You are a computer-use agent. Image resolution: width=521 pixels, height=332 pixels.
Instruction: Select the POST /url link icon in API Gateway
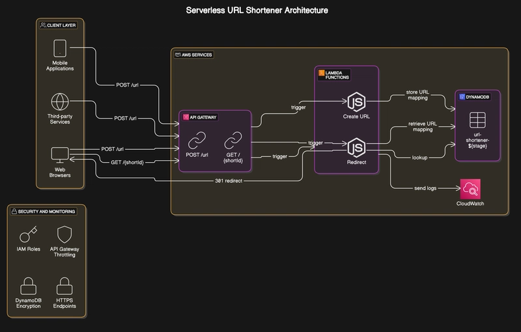click(x=197, y=141)
